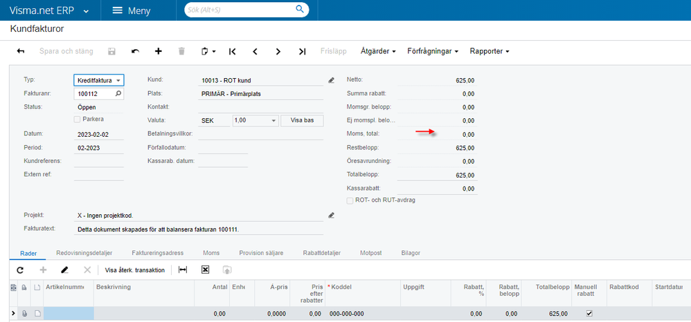Delete the row with the grid X icon
The image size is (691, 322).
[x=87, y=270]
